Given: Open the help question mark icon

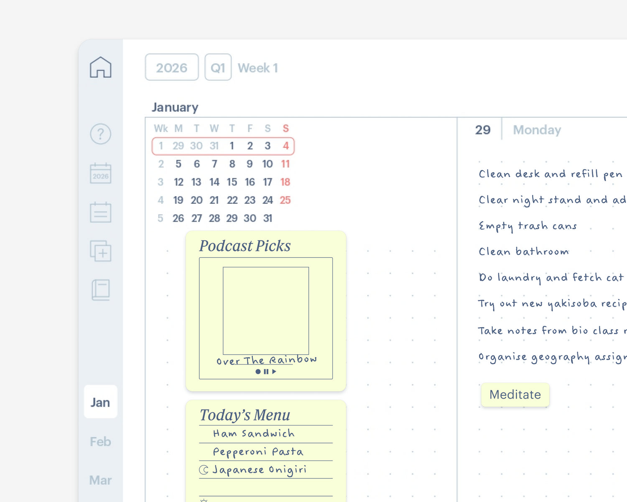Looking at the screenshot, I should pyautogui.click(x=101, y=134).
